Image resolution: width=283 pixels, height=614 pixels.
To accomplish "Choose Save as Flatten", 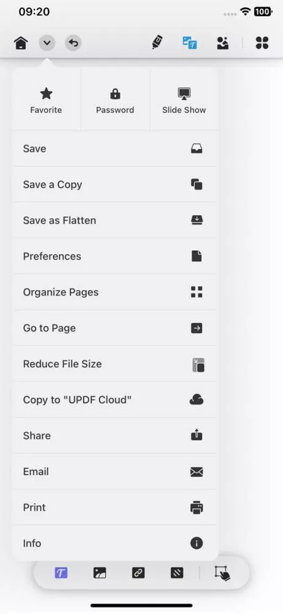I will point(115,221).
